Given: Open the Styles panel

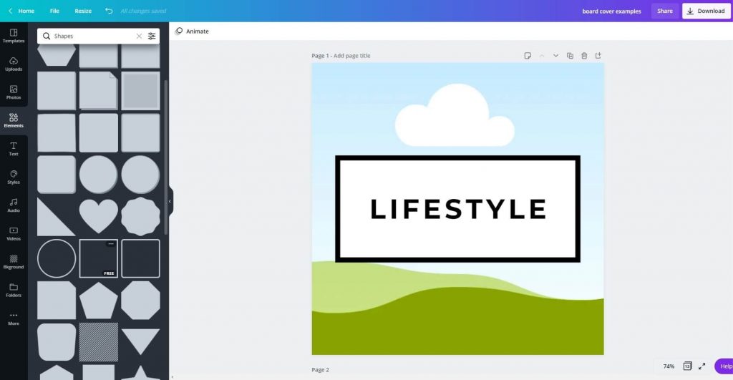Looking at the screenshot, I should pos(14,177).
